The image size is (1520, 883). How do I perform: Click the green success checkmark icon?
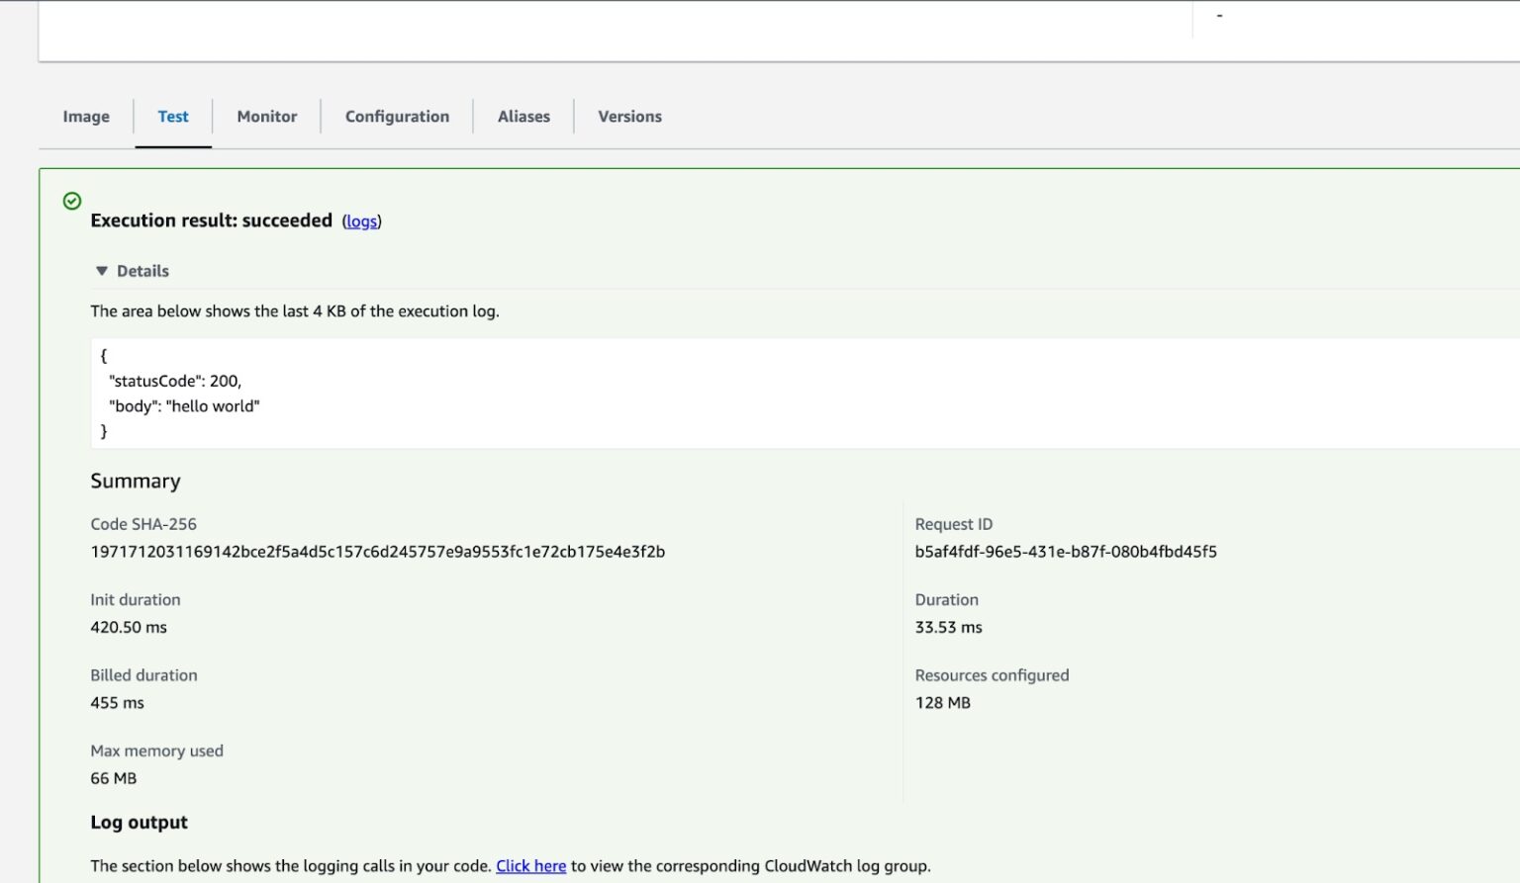coord(72,201)
